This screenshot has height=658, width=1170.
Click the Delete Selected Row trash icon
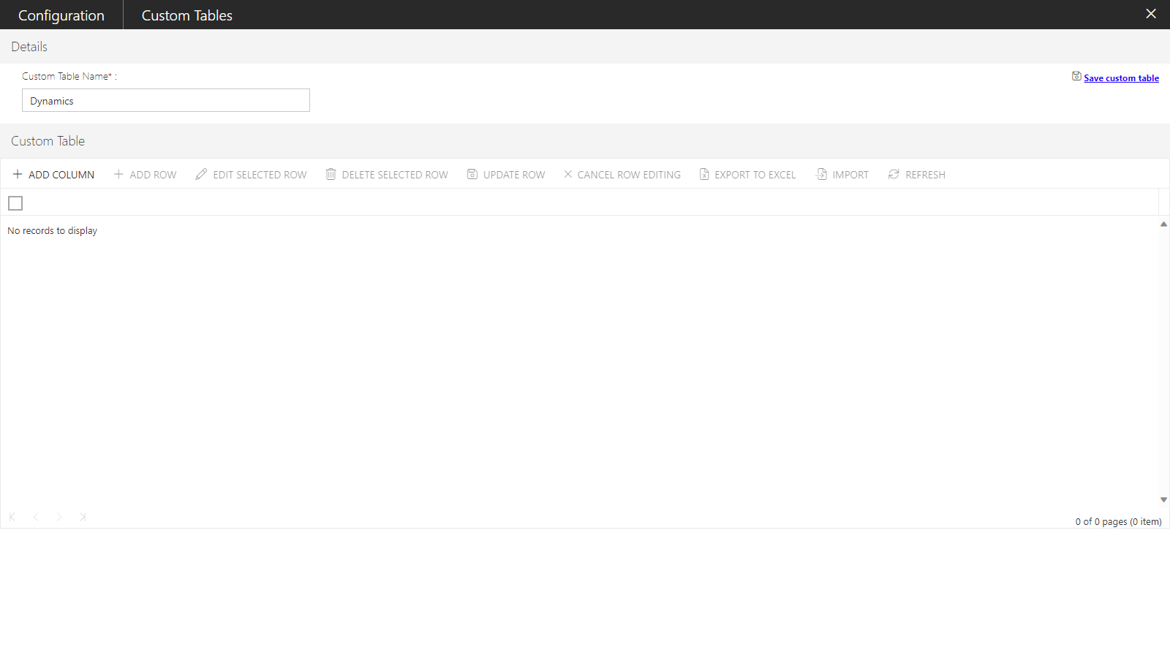[x=331, y=174]
